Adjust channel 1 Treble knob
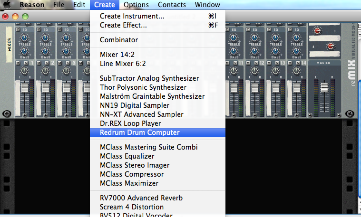Image resolution: width=361 pixels, height=217 pixels. tap(24, 38)
